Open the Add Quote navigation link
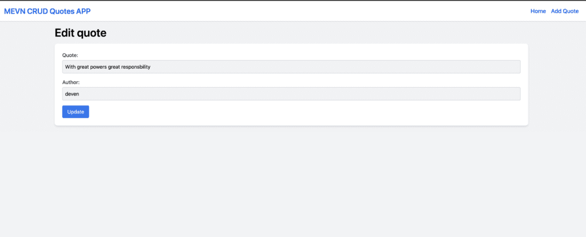The width and height of the screenshot is (586, 237). pos(565,11)
